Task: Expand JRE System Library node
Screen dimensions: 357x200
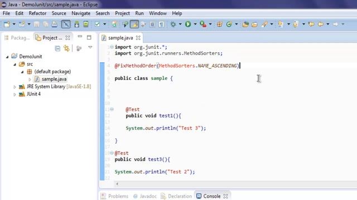Action: pyautogui.click(x=15, y=87)
